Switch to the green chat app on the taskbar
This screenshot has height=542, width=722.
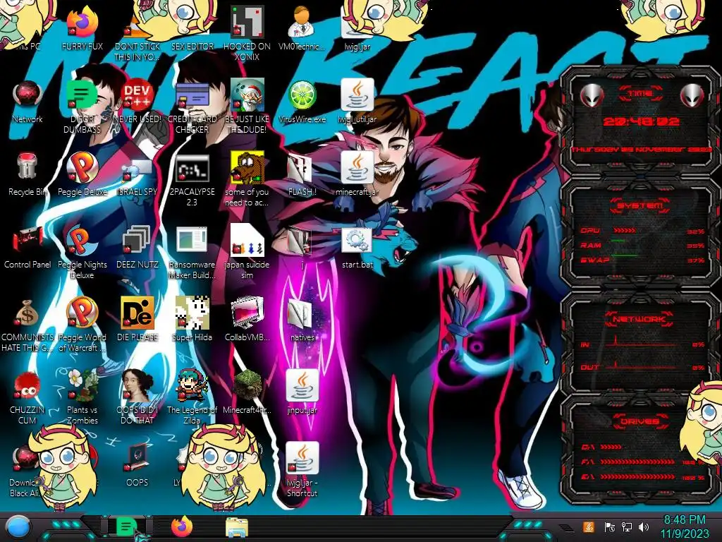coord(126,526)
